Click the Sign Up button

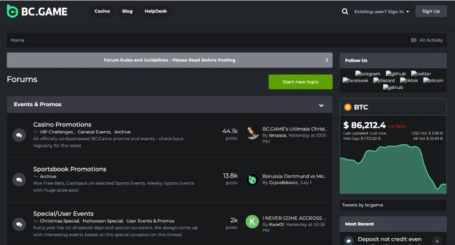pos(431,11)
